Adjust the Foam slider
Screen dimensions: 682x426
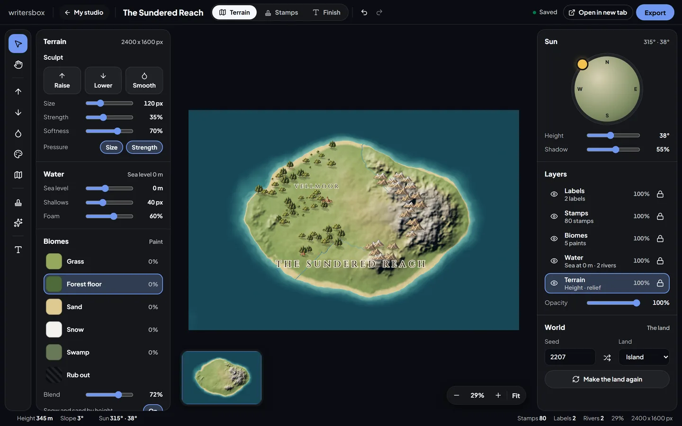(109, 216)
